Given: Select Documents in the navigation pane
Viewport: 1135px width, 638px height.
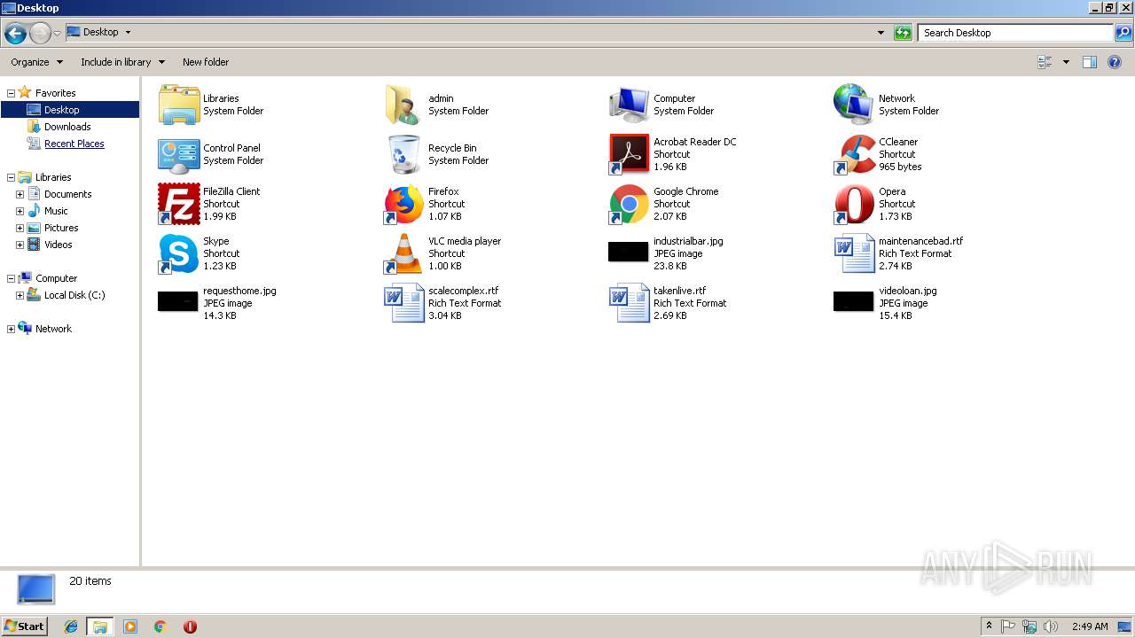Looking at the screenshot, I should coord(67,194).
